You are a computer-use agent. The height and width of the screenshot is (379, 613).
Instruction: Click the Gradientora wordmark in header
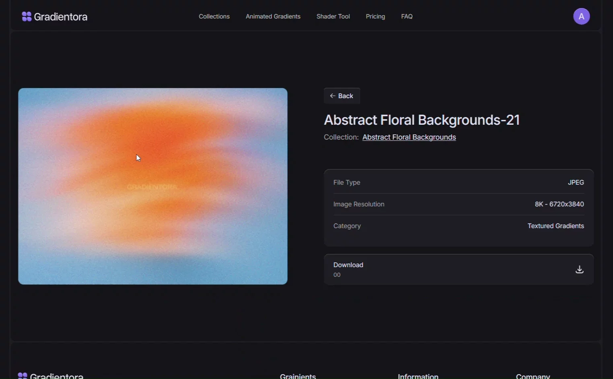click(x=61, y=16)
